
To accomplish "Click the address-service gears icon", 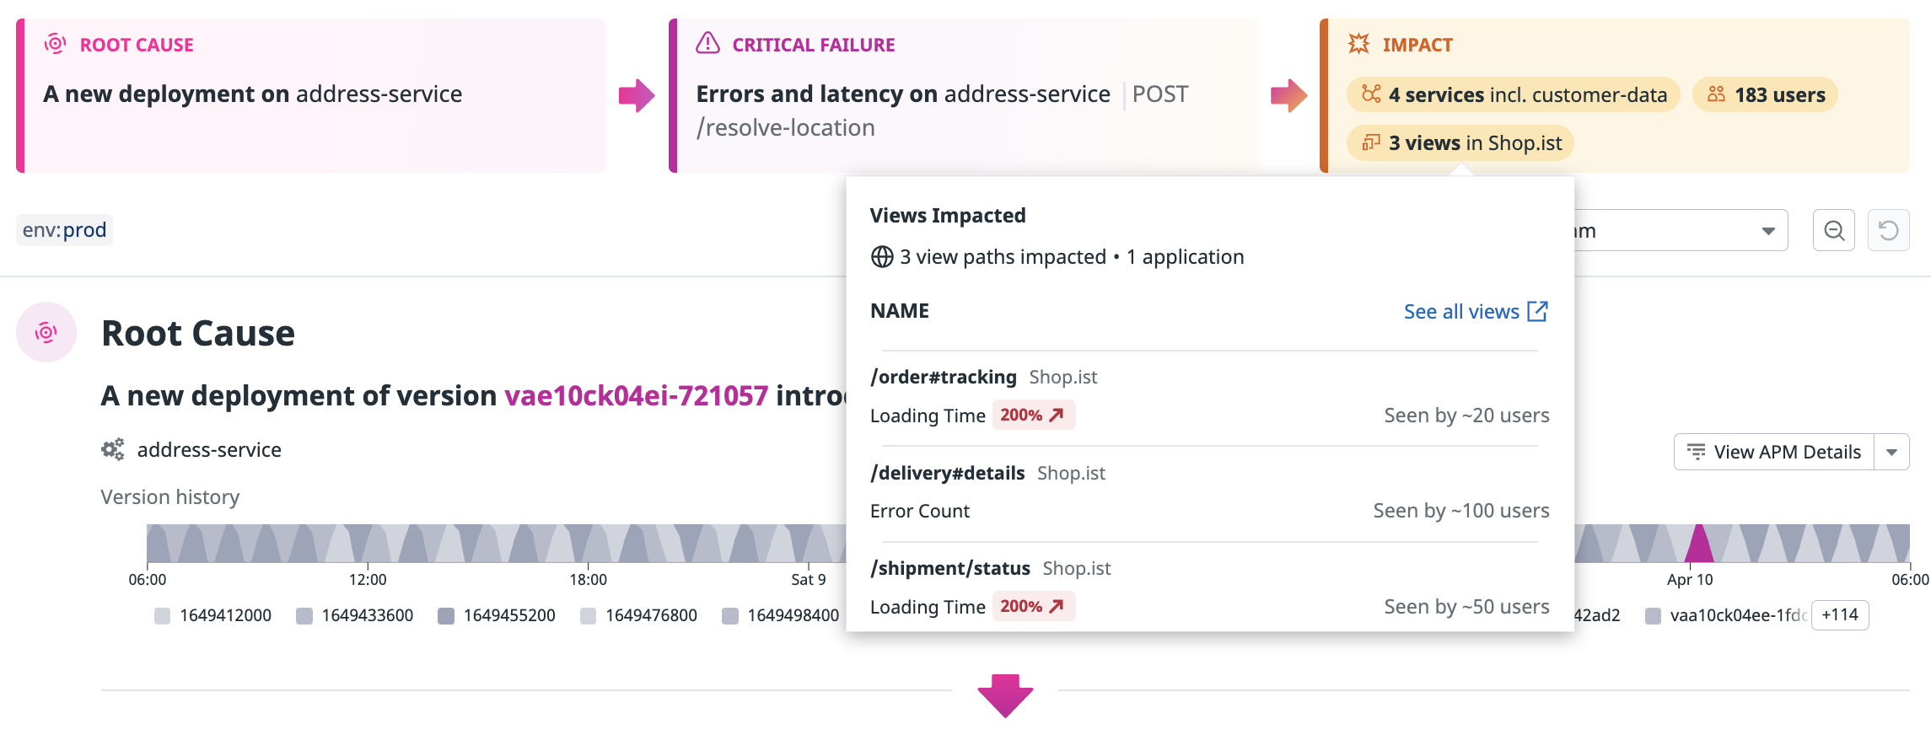I will pos(113,449).
